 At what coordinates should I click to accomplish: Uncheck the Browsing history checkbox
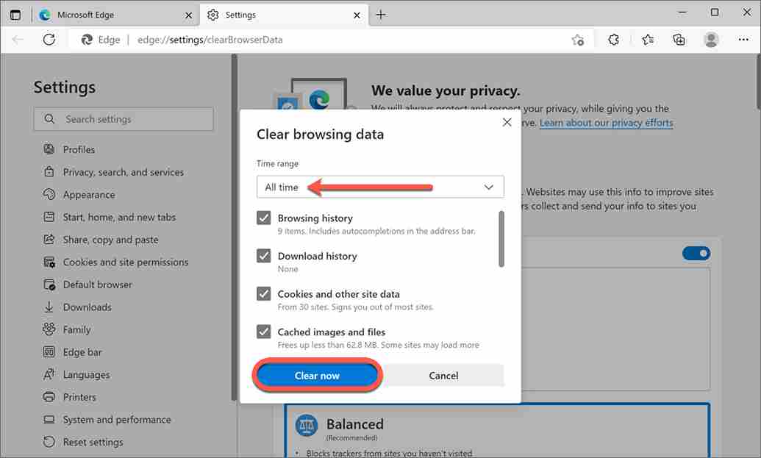click(263, 218)
